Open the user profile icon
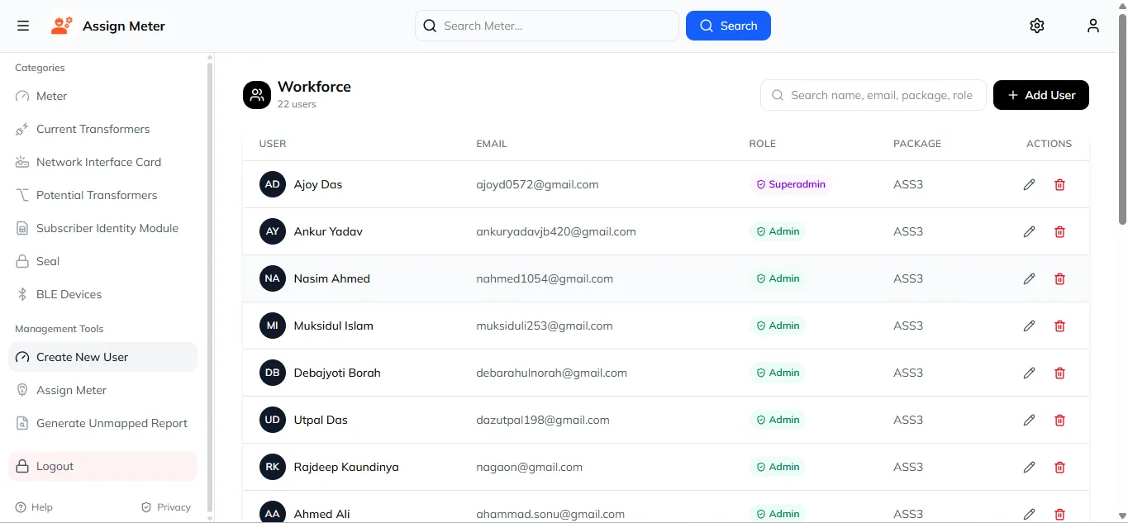 [1093, 26]
